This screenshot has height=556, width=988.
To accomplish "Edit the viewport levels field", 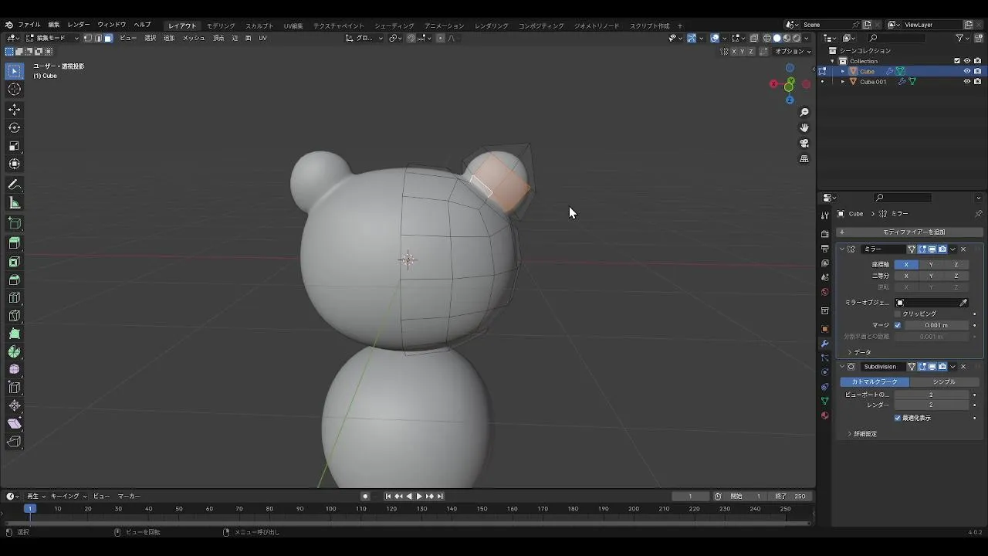I will (931, 395).
